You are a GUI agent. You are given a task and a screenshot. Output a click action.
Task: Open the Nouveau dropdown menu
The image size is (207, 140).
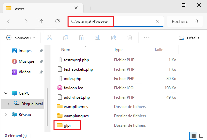20,38
